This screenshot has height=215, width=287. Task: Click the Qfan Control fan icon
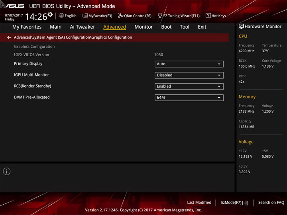(120, 16)
